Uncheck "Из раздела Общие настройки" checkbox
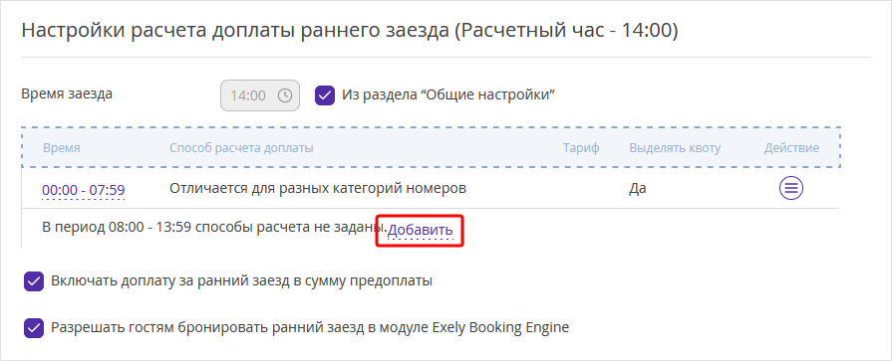The height and width of the screenshot is (361, 892). (324, 95)
